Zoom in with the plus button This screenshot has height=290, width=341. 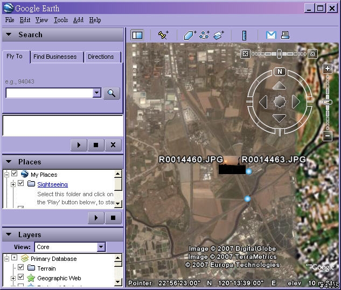(328, 68)
